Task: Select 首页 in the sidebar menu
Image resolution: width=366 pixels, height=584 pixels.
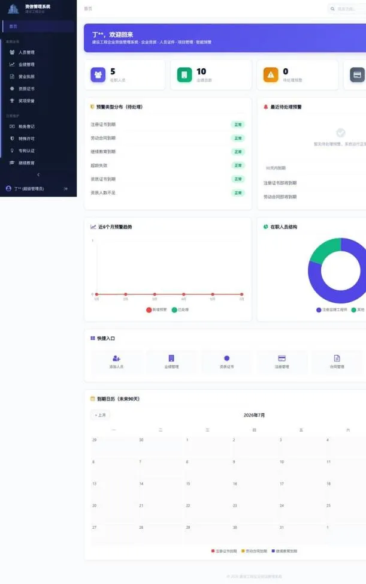Action: tap(38, 26)
